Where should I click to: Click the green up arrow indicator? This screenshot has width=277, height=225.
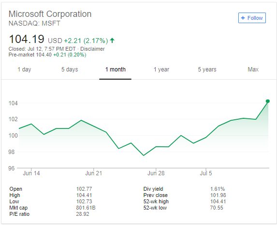click(x=112, y=41)
